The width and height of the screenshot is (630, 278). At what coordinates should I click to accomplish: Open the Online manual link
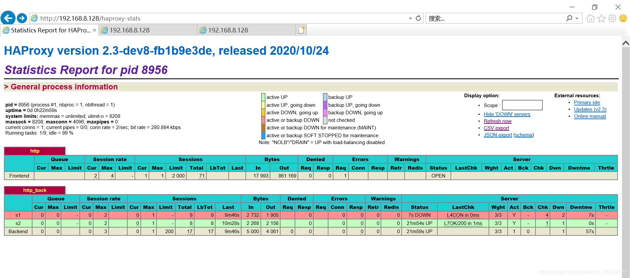[x=590, y=116]
